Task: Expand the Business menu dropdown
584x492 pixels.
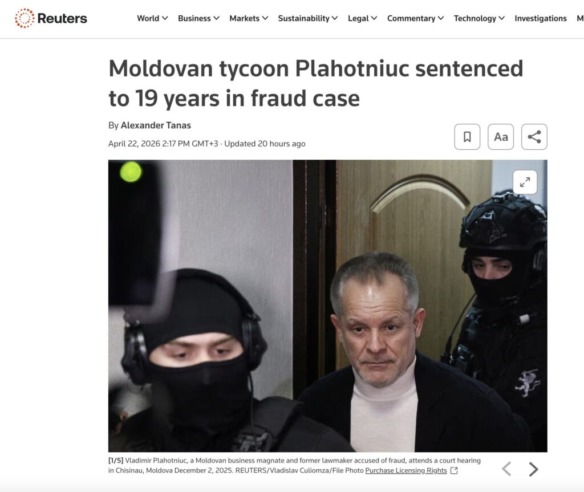Action: coord(198,18)
